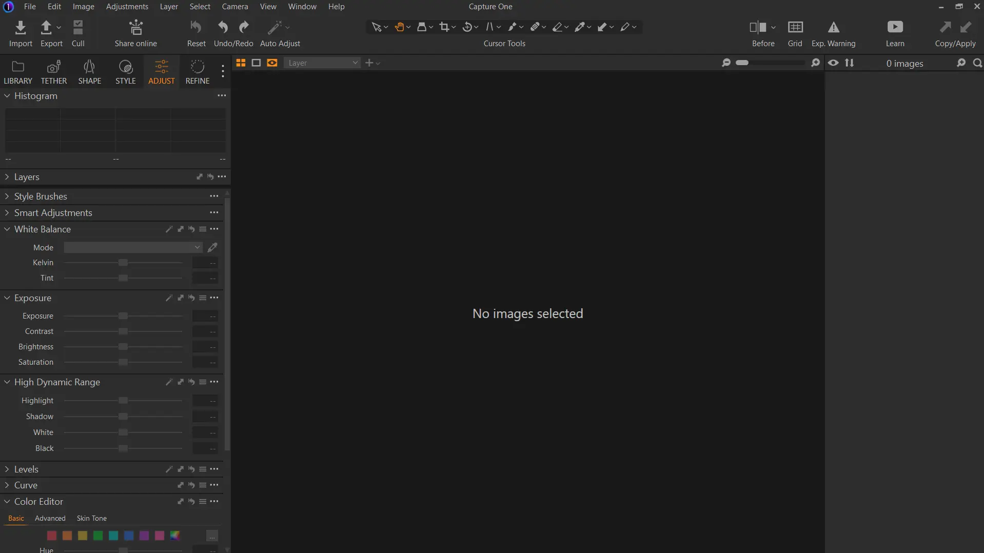Open the browser sort options arrows
Image resolution: width=984 pixels, height=553 pixels.
(x=850, y=63)
